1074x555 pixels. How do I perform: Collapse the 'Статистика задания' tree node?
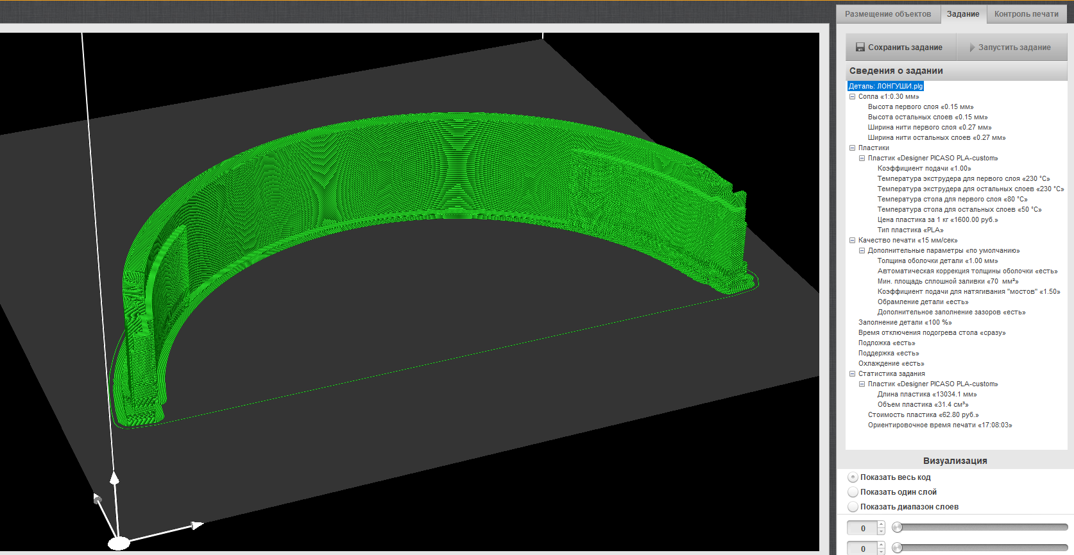pyautogui.click(x=852, y=374)
